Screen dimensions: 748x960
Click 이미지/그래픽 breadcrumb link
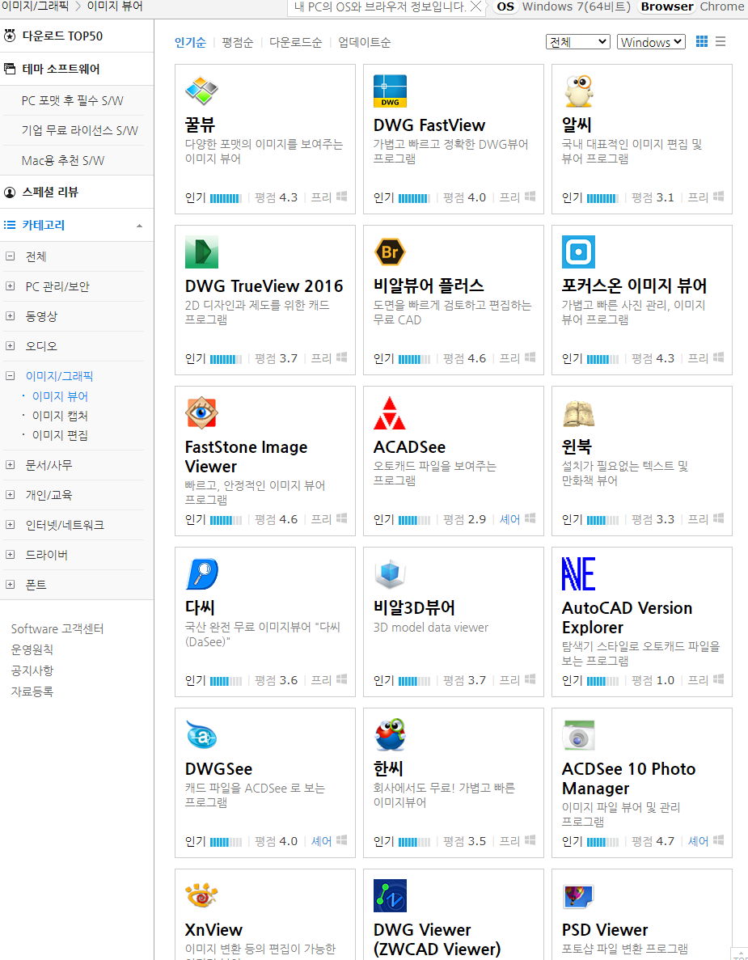[35, 6]
